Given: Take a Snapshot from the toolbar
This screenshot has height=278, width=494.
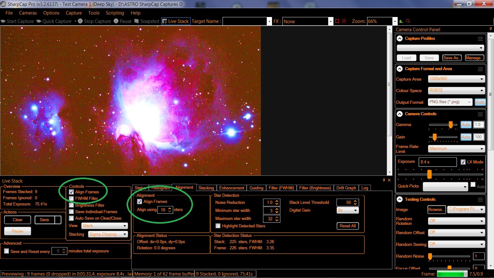Looking at the screenshot, I should point(147,21).
